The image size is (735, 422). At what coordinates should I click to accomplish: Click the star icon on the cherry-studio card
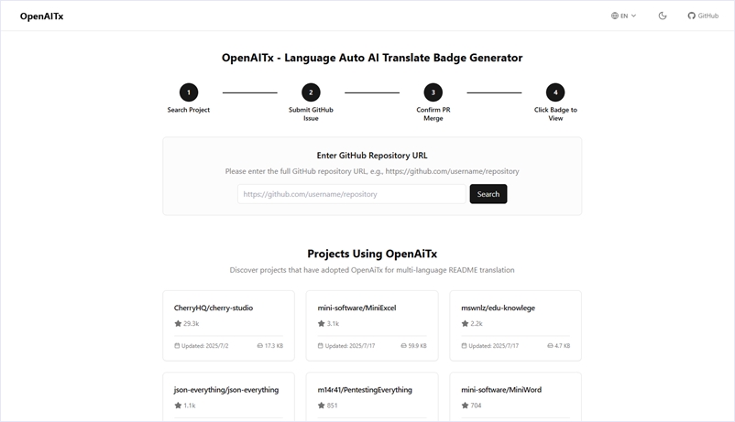click(x=179, y=324)
